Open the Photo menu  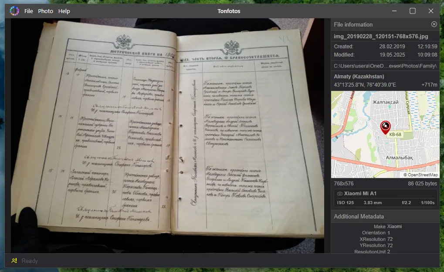point(45,11)
